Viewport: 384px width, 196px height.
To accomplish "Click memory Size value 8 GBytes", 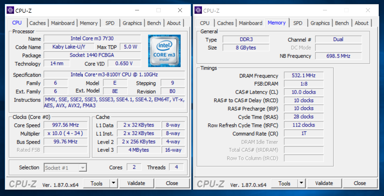I will tap(246, 48).
